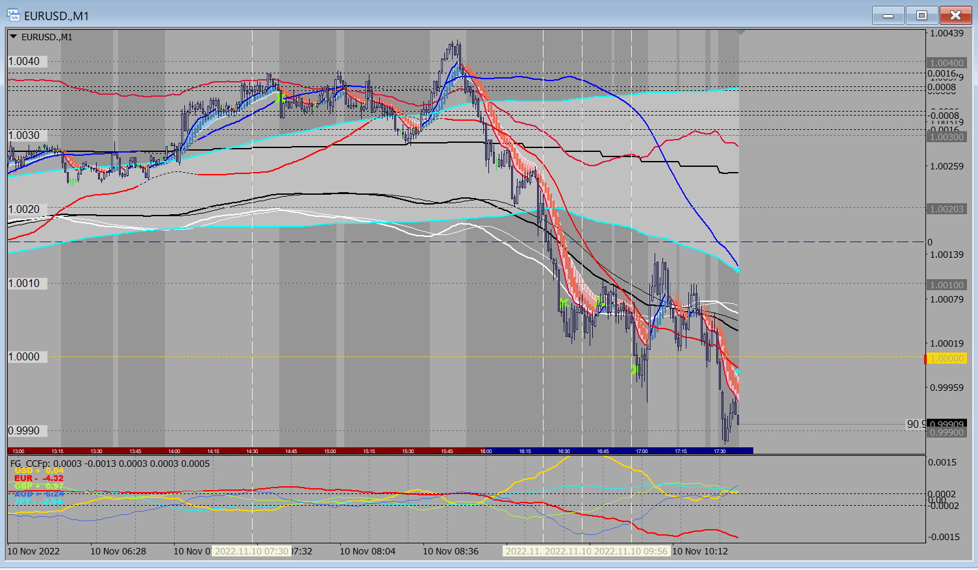Minimize the EURUSD chart window

(x=888, y=15)
